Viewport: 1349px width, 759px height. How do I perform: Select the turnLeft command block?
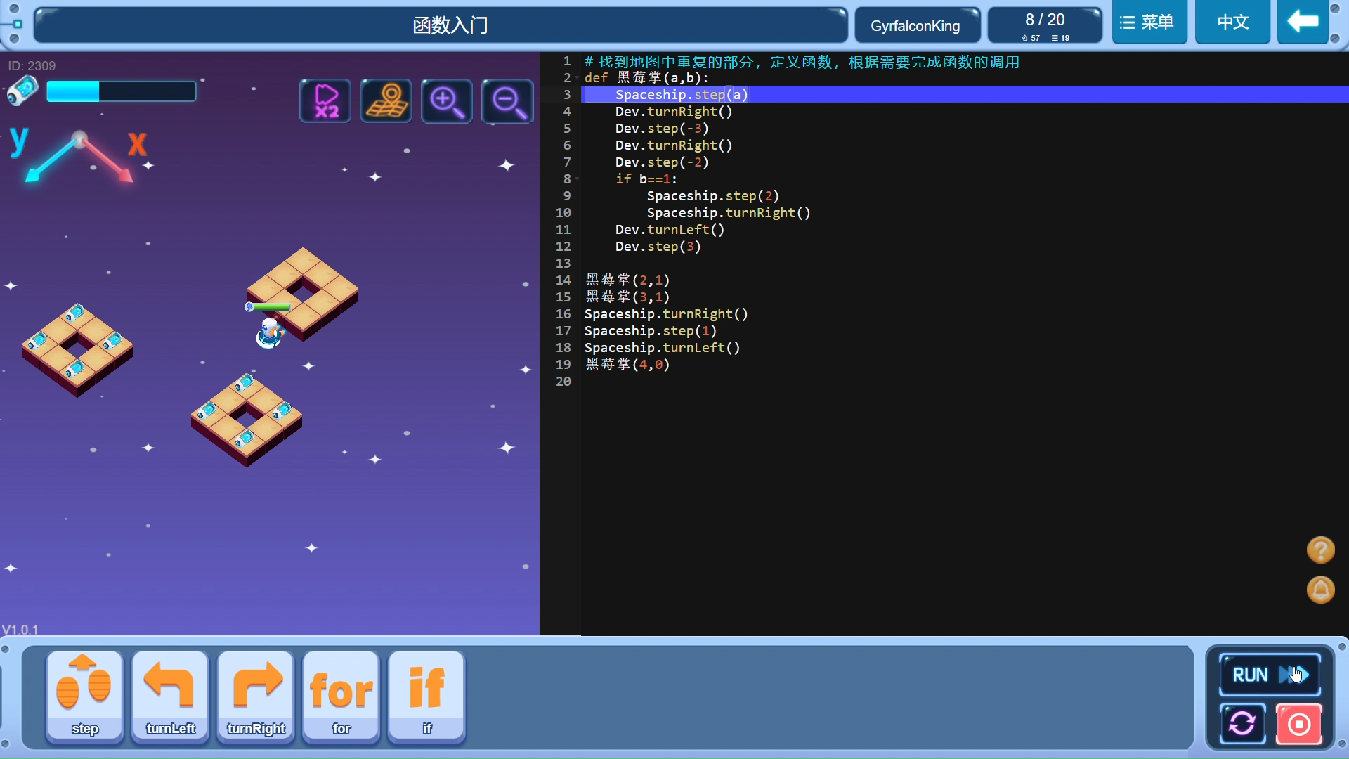coord(169,696)
